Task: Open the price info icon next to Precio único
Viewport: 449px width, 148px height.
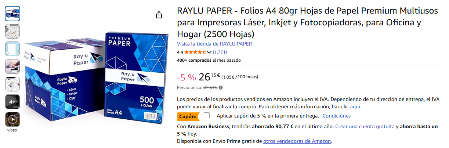Action: 221,87
